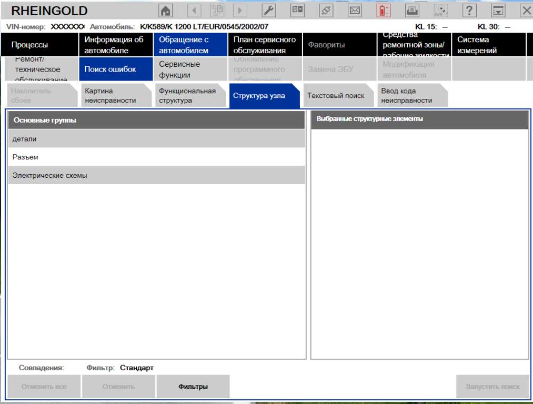This screenshot has height=404, width=533.
Task: Click the connection plug icon
Action: coord(326,11)
